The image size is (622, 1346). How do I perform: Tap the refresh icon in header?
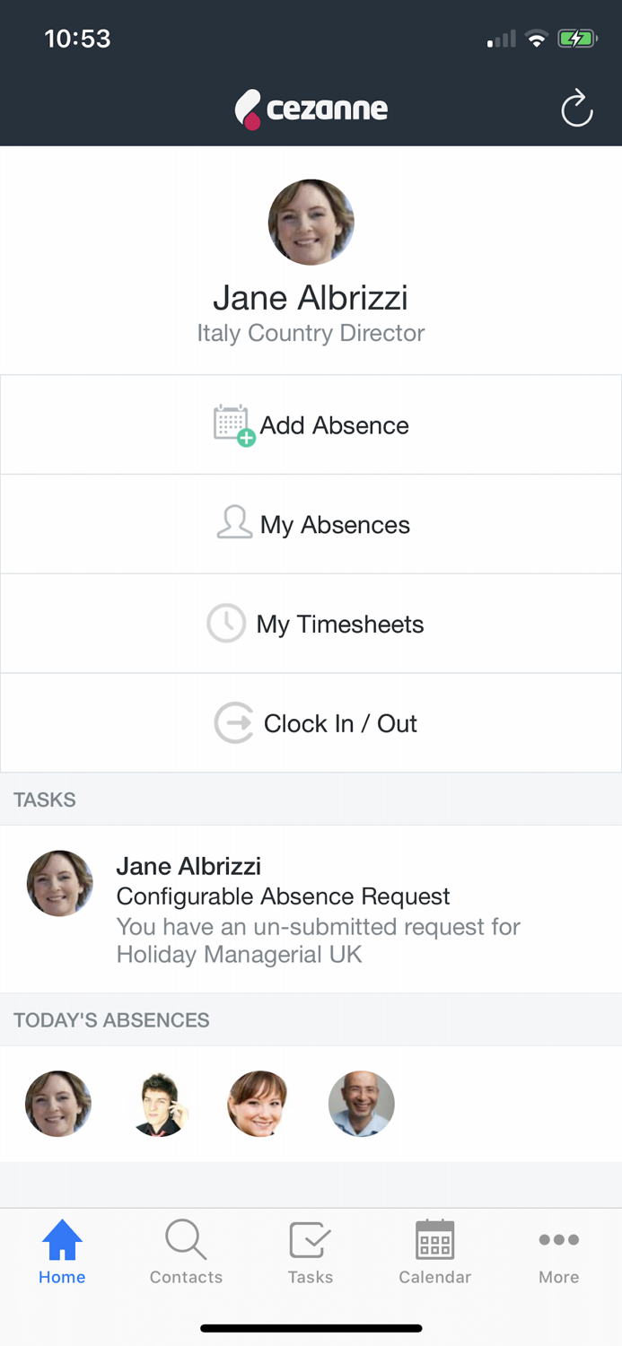pyautogui.click(x=576, y=109)
